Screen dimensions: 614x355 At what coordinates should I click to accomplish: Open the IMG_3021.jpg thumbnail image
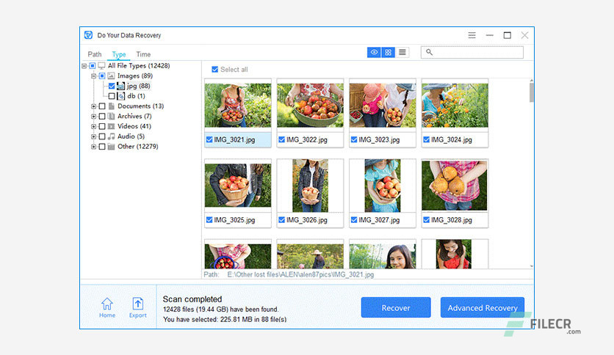(x=238, y=105)
